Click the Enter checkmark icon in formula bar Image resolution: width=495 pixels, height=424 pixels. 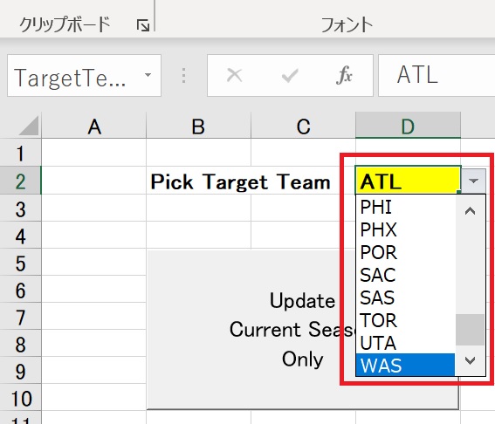[290, 76]
